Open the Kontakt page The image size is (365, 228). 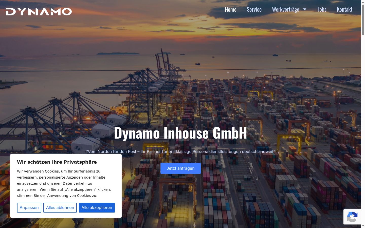[x=344, y=9]
